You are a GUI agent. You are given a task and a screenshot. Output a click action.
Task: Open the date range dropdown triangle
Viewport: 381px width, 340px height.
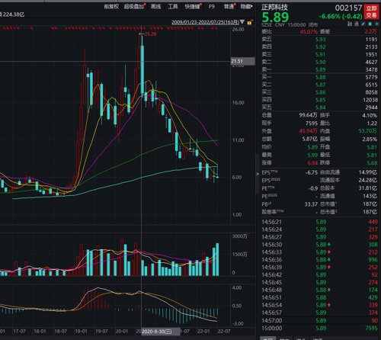pos(242,22)
